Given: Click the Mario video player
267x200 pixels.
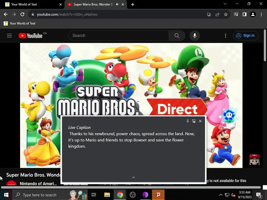Looking at the screenshot, I should pyautogui.click(x=131, y=79).
